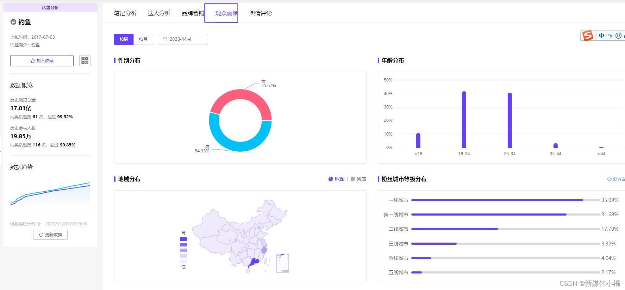Click the 新一线城市 progress bar
Image resolution: width=625 pixels, height=290 pixels.
[506, 215]
